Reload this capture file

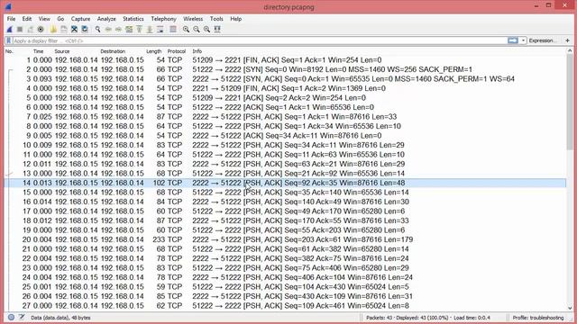tap(85, 30)
